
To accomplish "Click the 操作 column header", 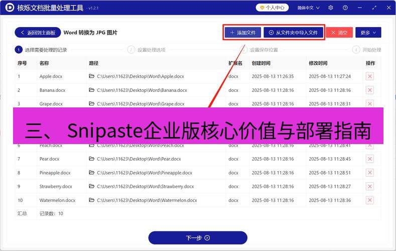I will pyautogui.click(x=370, y=63).
